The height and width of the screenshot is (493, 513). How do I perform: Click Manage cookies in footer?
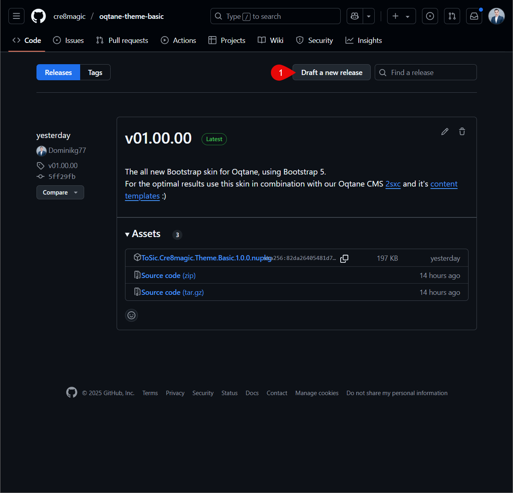[x=317, y=393]
